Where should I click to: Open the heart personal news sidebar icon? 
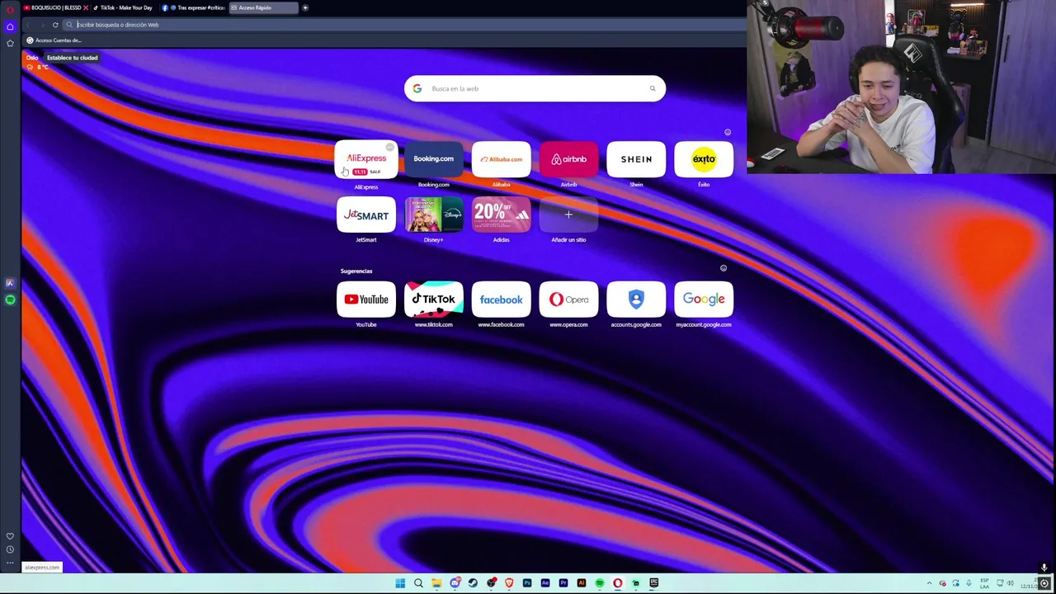10,536
